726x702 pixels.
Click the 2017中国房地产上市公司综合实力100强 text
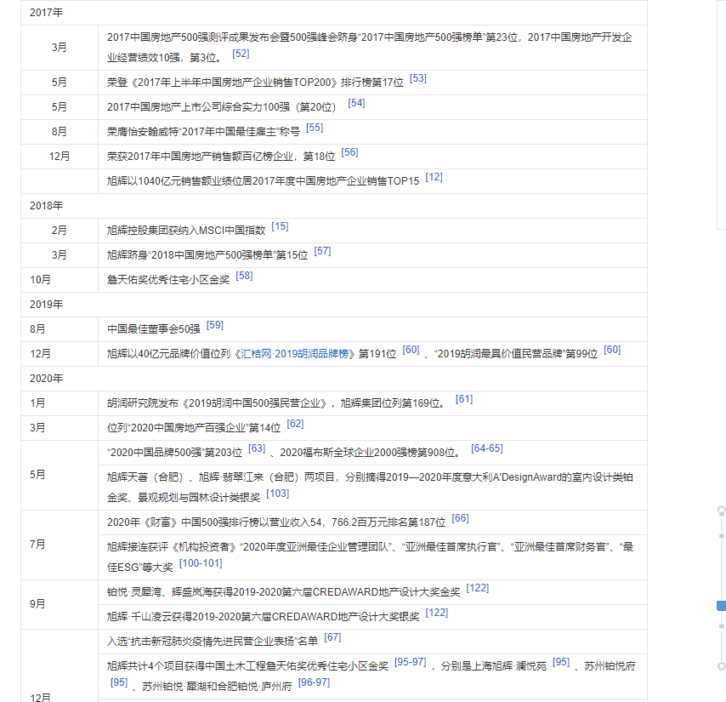pyautogui.click(x=221, y=107)
